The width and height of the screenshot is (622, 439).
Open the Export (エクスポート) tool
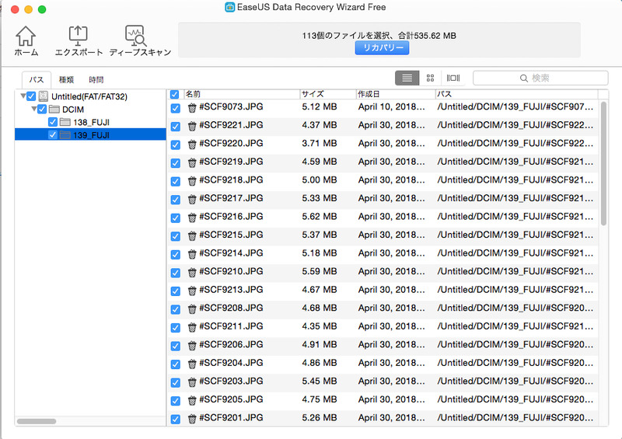tap(79, 40)
